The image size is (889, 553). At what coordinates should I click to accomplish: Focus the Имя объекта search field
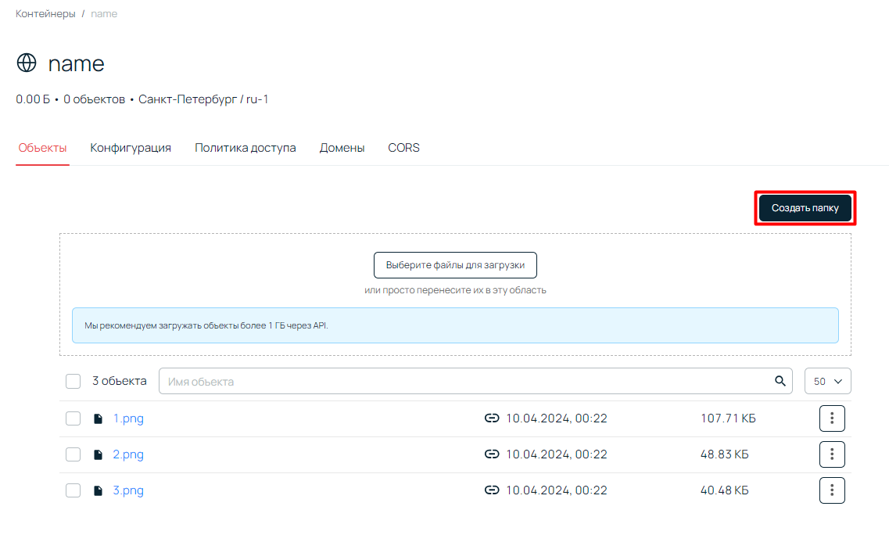(x=465, y=381)
